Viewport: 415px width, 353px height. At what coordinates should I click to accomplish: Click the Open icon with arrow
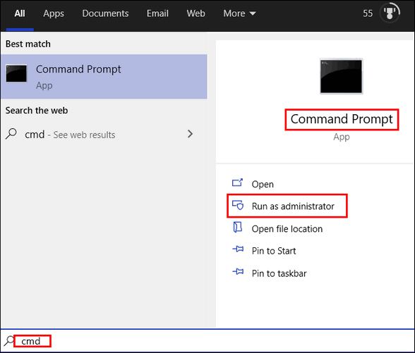(x=237, y=183)
